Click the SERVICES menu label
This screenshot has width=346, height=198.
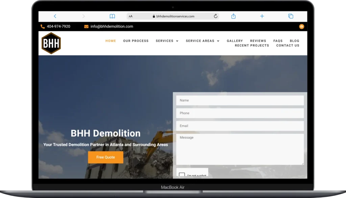(165, 41)
